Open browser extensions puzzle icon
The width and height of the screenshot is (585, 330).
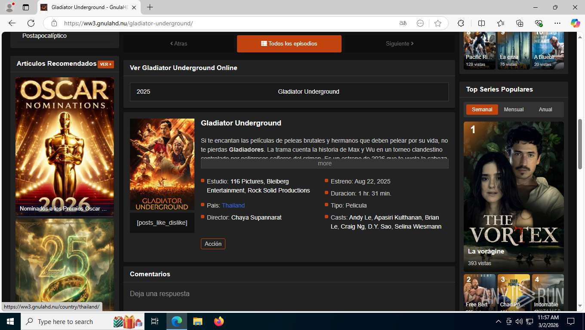[x=461, y=23]
